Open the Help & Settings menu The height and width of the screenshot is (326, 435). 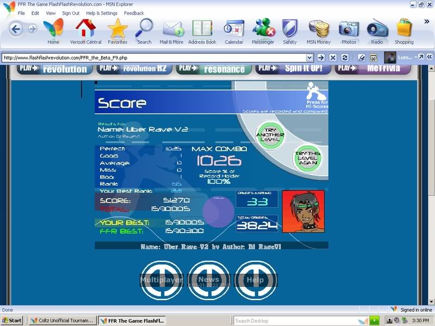click(x=102, y=13)
